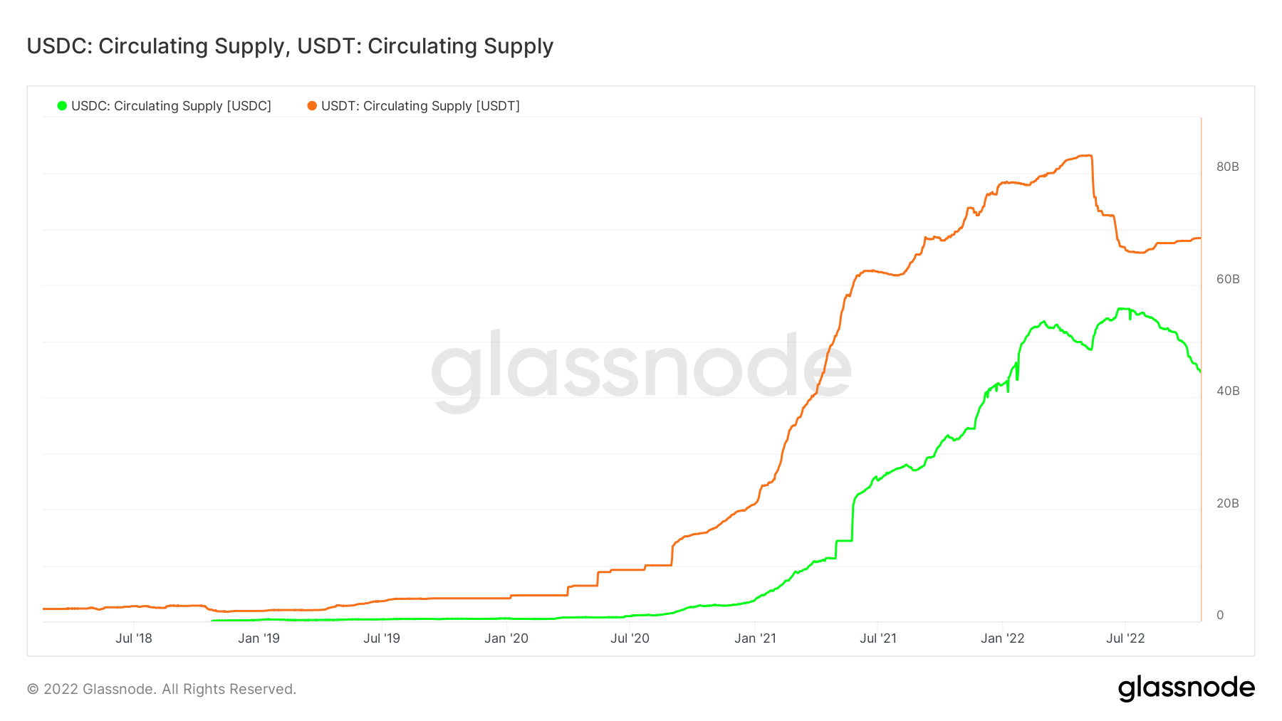Toggle USDC: Circulating Supply legend entry
Screen dimensions: 1282x721
[x=165, y=106]
